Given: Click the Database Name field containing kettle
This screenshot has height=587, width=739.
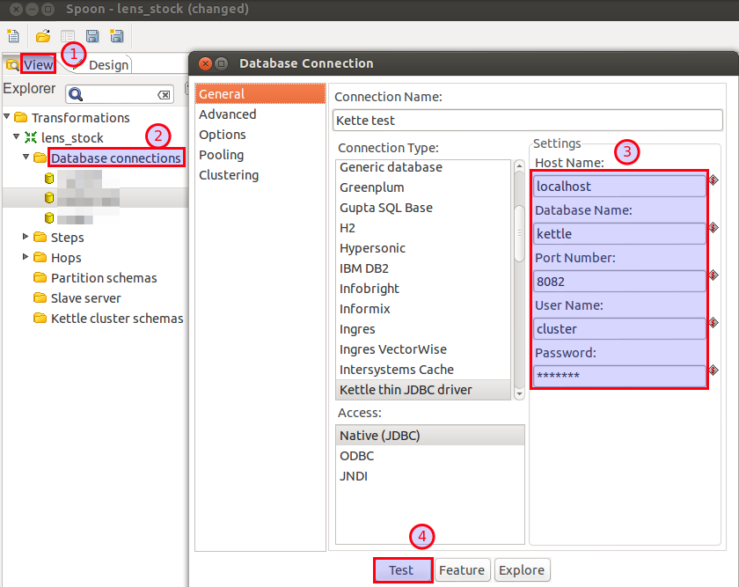Looking at the screenshot, I should pos(619,234).
